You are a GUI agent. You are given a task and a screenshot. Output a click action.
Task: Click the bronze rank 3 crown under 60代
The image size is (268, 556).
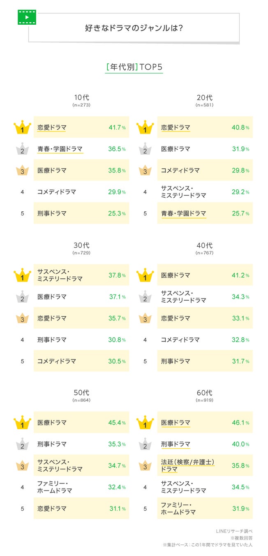(x=145, y=466)
